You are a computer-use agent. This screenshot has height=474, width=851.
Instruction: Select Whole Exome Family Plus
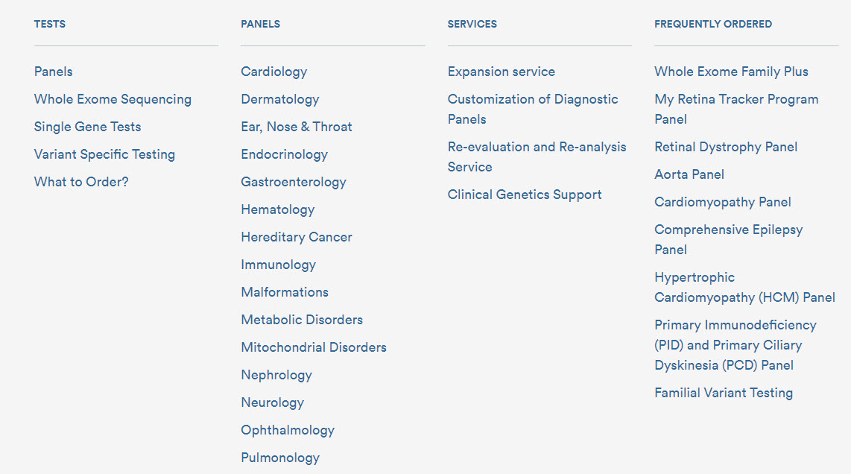pos(731,72)
